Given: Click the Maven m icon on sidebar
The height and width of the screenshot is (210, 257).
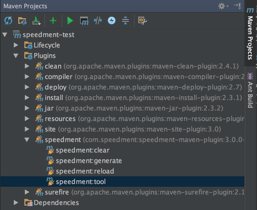Looking at the screenshot, I should pos(250,10).
